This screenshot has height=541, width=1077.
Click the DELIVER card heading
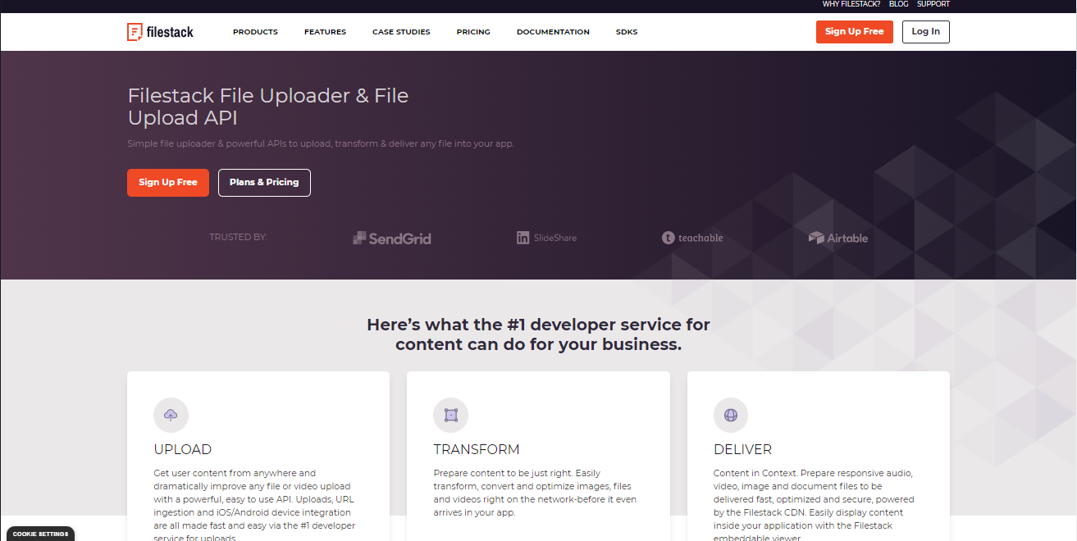pos(742,449)
